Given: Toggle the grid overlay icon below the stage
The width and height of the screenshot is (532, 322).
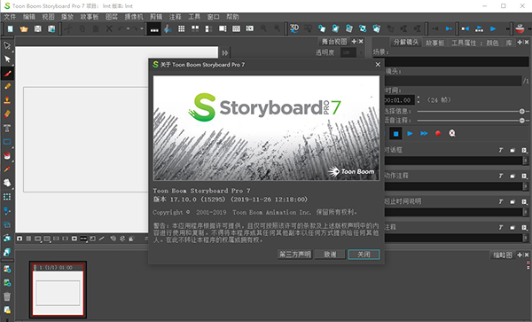Looking at the screenshot, I should point(29,239).
